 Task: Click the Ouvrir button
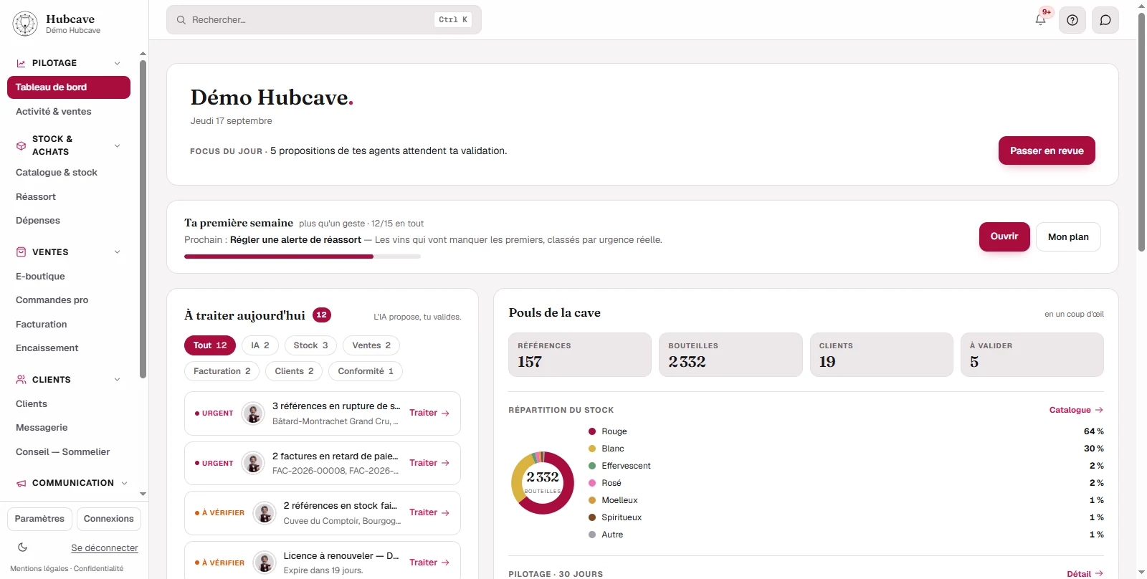1004,236
